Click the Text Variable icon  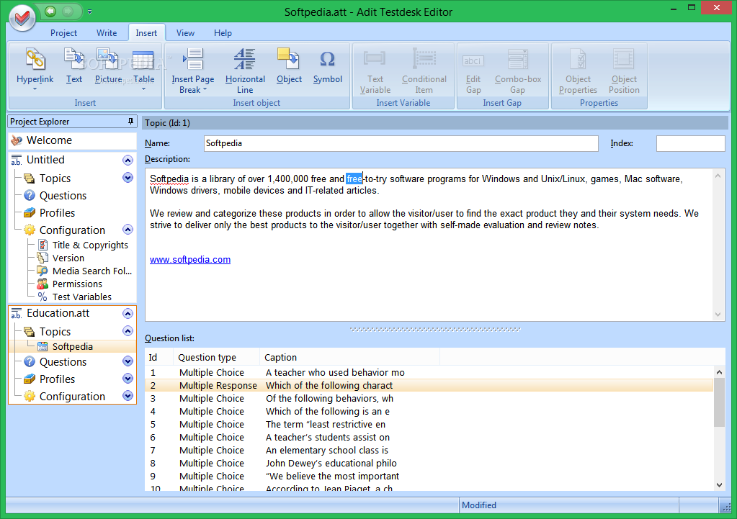[x=375, y=59]
